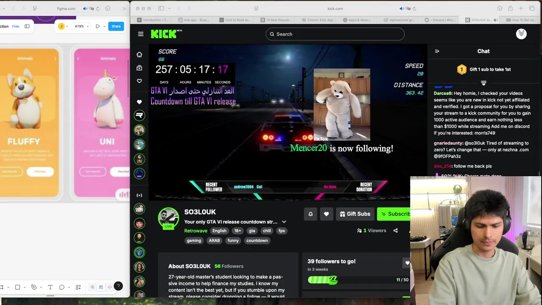Switch to Introduction tab in Safari
Image resolution: width=542 pixels, height=305 pixels.
(152, 20)
